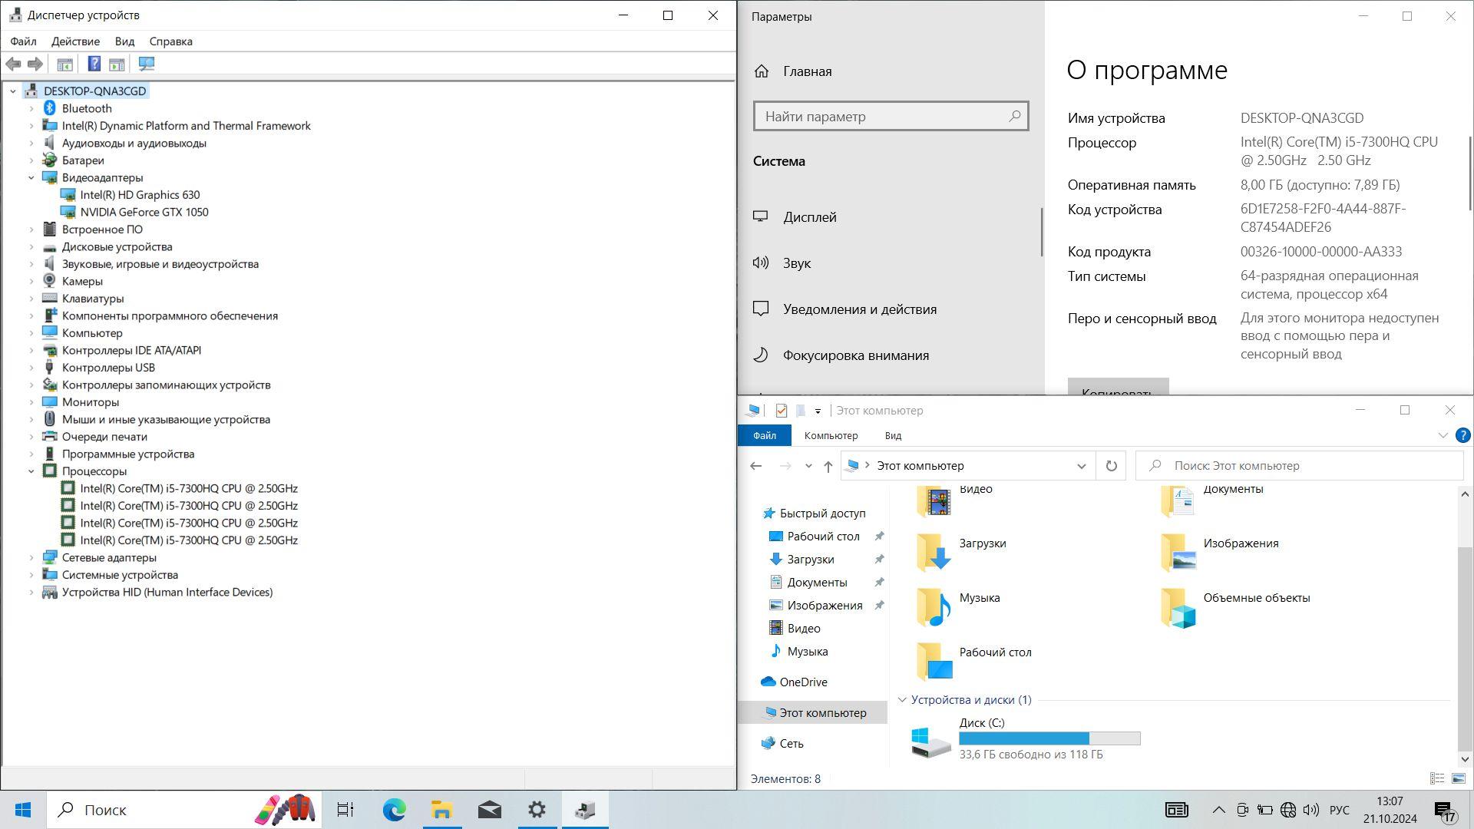Open address bar history dropdown
Image resolution: width=1474 pixels, height=829 pixels.
1081,466
